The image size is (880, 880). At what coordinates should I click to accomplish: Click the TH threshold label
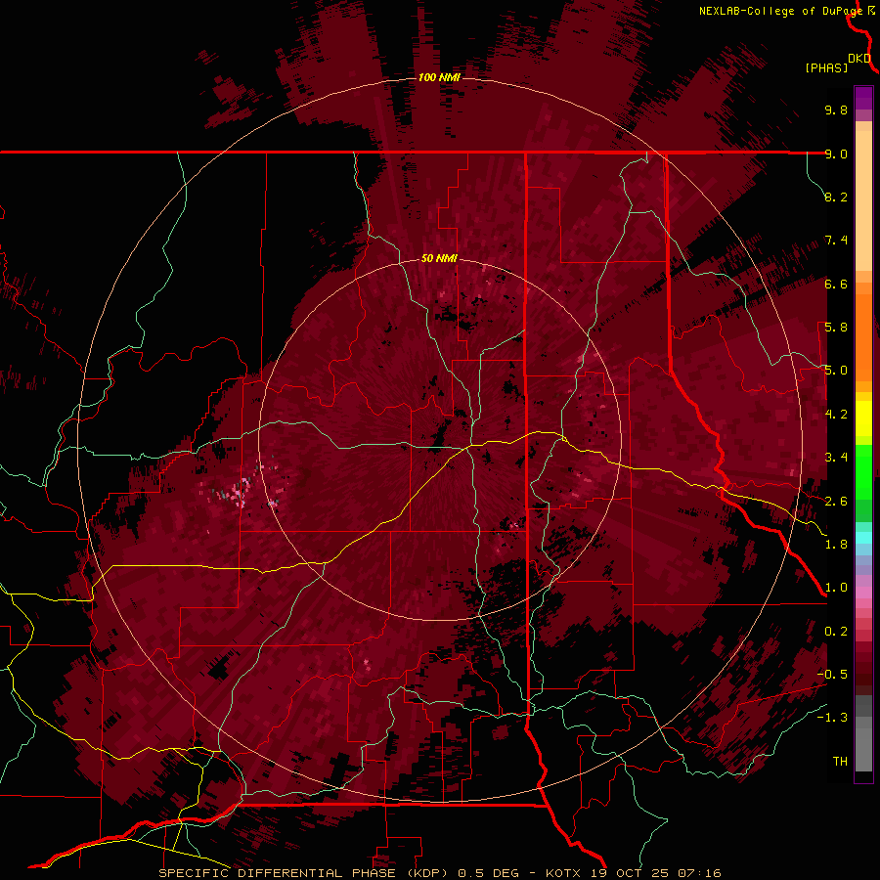[x=840, y=762]
